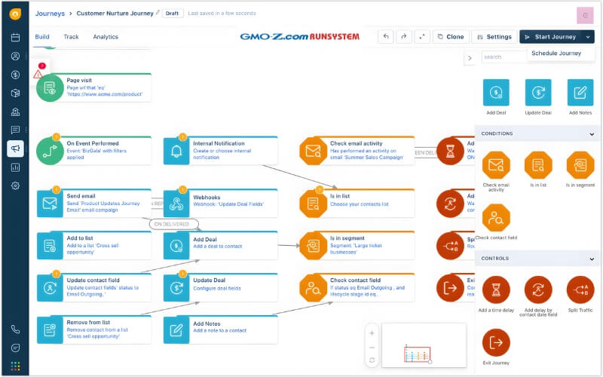
Task: Open the user avatar in the top corner
Action: tap(585, 16)
